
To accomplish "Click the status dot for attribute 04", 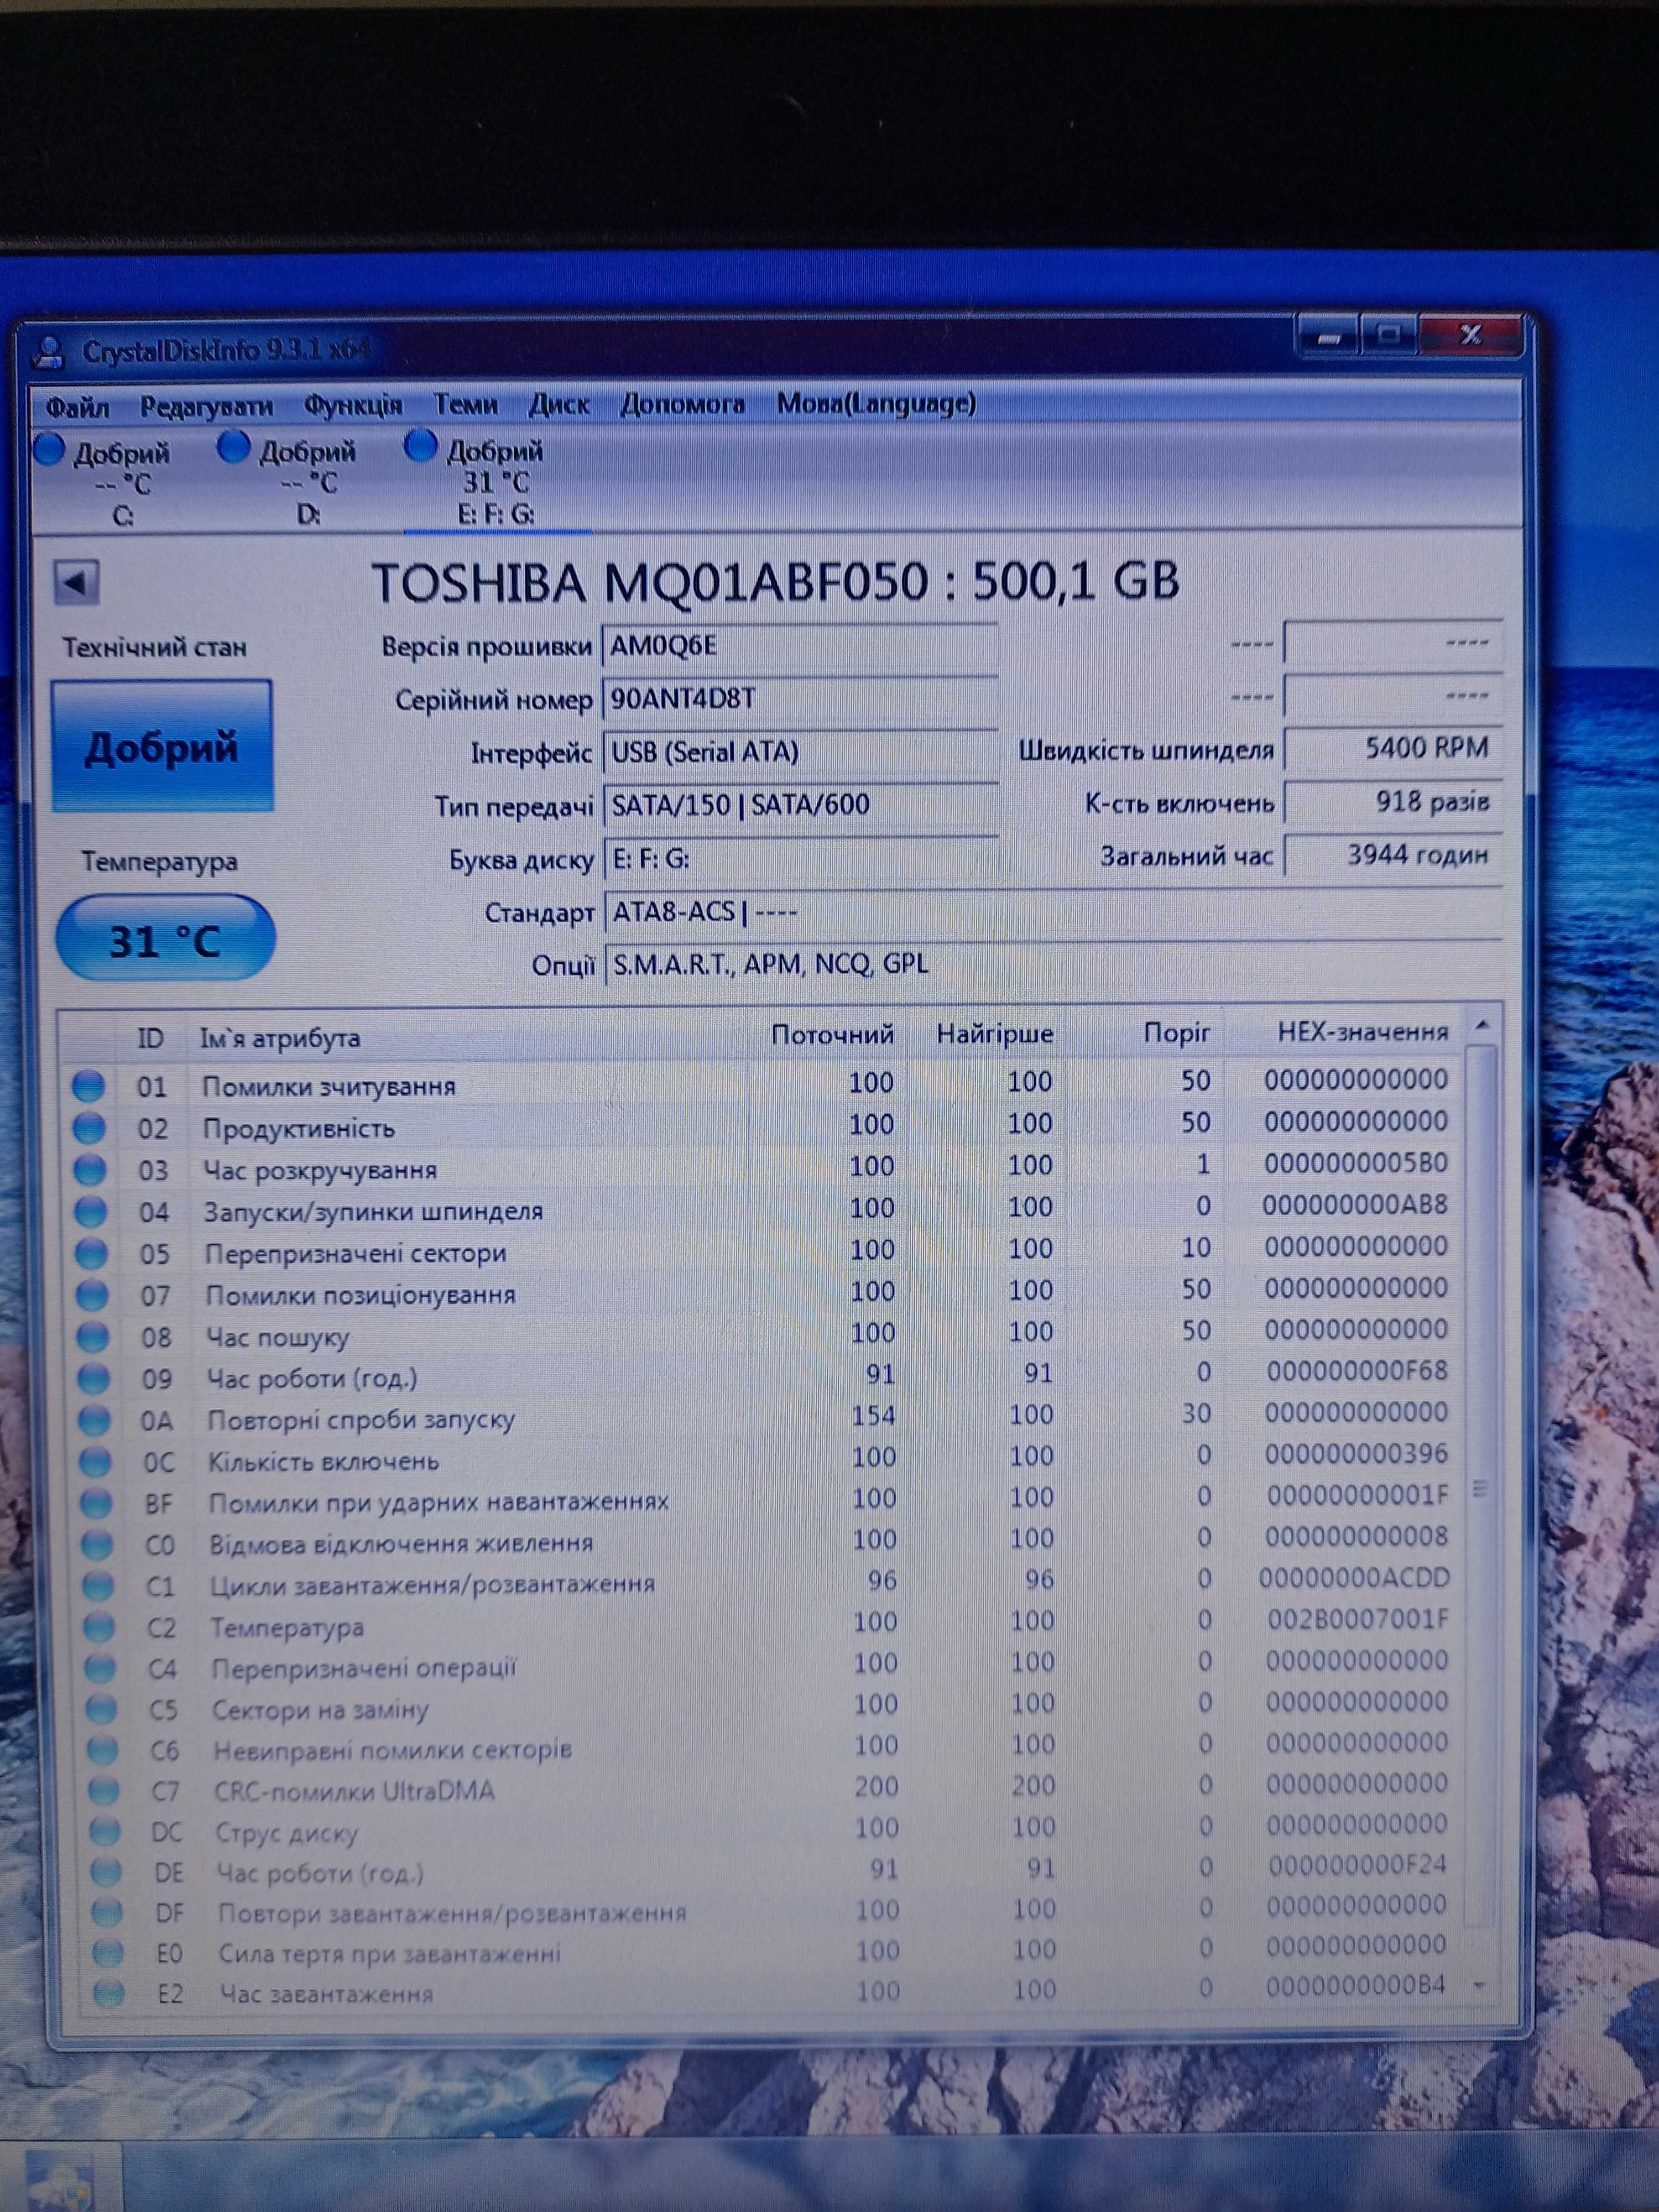I will click(91, 1212).
